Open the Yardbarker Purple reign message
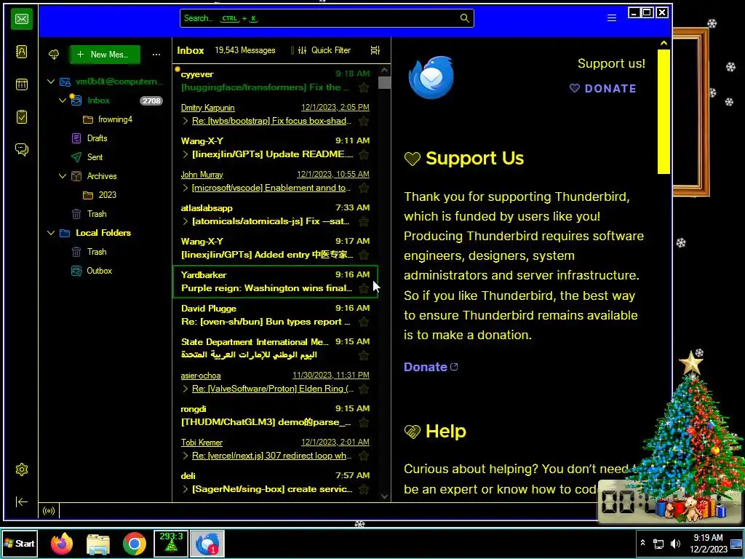Screen dimensions: 745x559 [x=275, y=282]
